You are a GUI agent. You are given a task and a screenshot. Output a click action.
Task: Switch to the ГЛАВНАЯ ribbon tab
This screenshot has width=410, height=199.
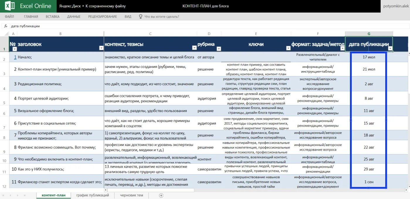(x=31, y=17)
